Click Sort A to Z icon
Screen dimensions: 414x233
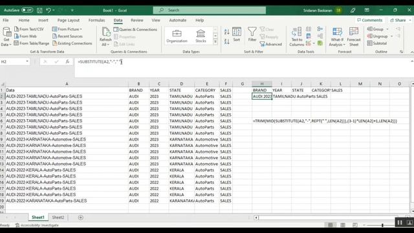click(226, 32)
